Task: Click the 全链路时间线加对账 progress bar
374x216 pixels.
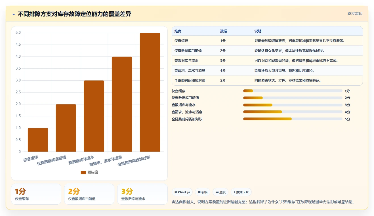Action: (293, 119)
